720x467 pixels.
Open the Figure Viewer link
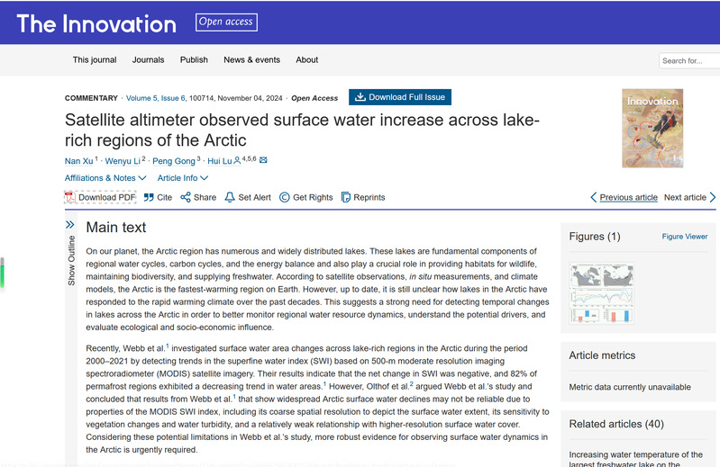point(685,237)
